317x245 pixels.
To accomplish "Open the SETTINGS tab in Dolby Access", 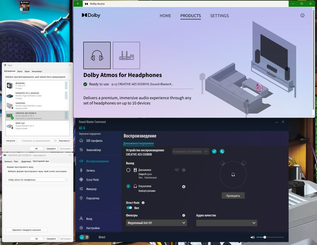I will click(219, 16).
